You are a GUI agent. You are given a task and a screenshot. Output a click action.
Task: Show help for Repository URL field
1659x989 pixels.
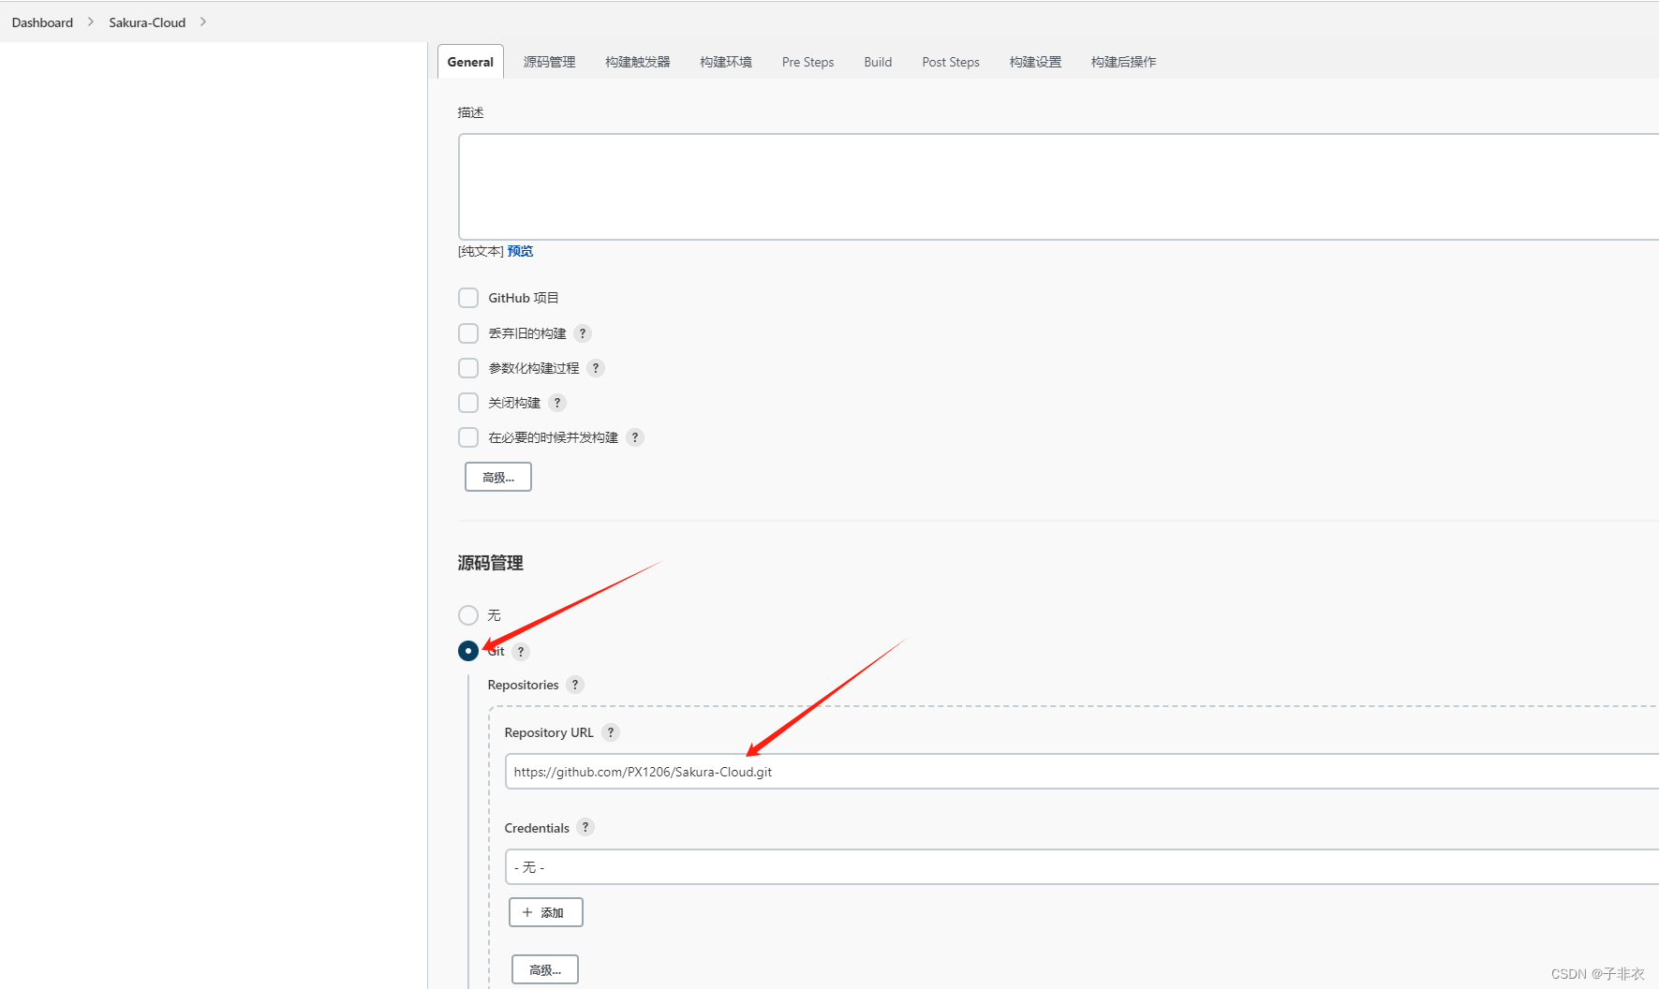611,732
